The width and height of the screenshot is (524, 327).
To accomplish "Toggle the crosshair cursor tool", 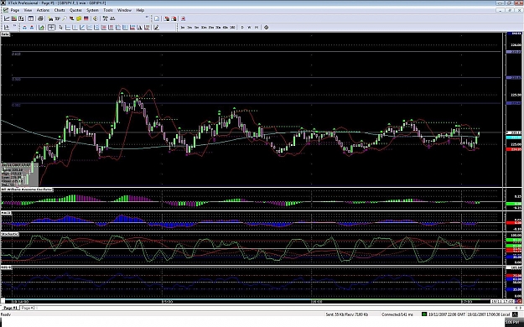I will (51, 28).
